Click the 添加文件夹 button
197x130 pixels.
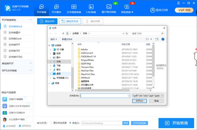pos(70,21)
